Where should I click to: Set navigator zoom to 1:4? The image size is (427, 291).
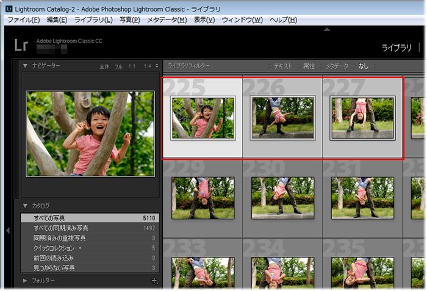pyautogui.click(x=148, y=66)
